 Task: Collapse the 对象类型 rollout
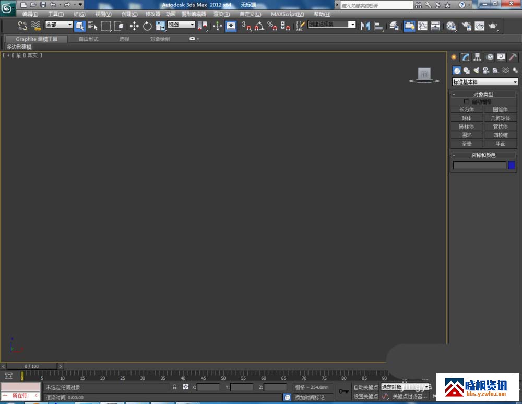tap(483, 94)
